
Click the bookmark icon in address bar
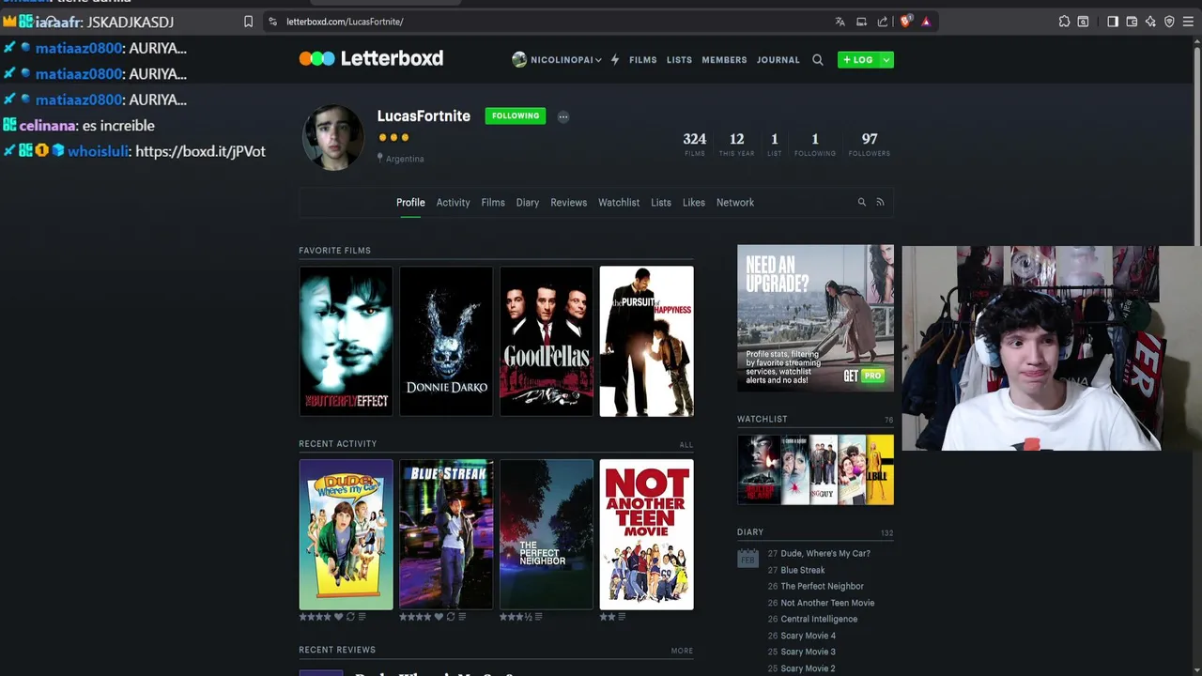(x=248, y=22)
